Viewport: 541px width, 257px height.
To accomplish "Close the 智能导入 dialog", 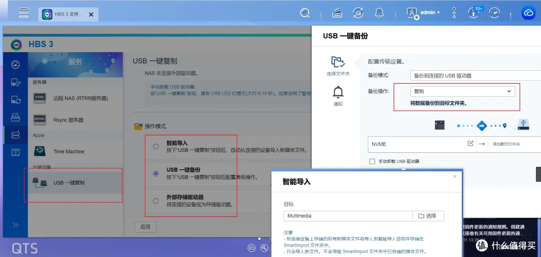I will [455, 176].
